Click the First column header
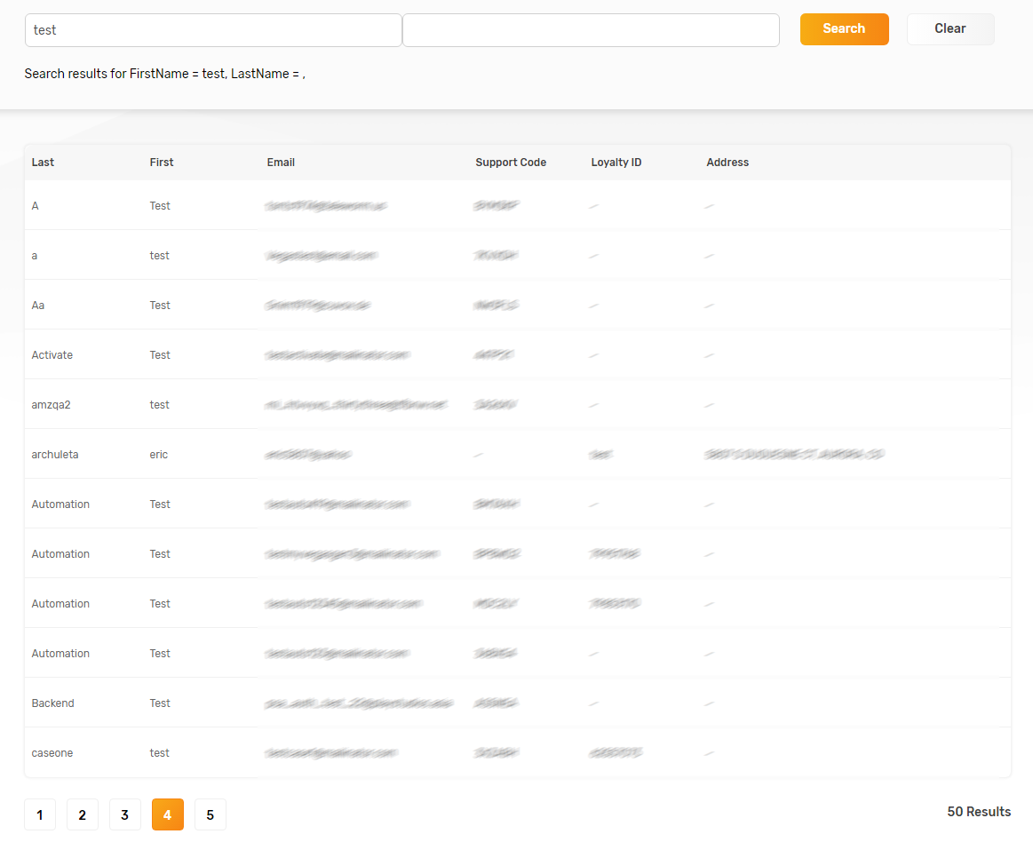 pyautogui.click(x=162, y=163)
